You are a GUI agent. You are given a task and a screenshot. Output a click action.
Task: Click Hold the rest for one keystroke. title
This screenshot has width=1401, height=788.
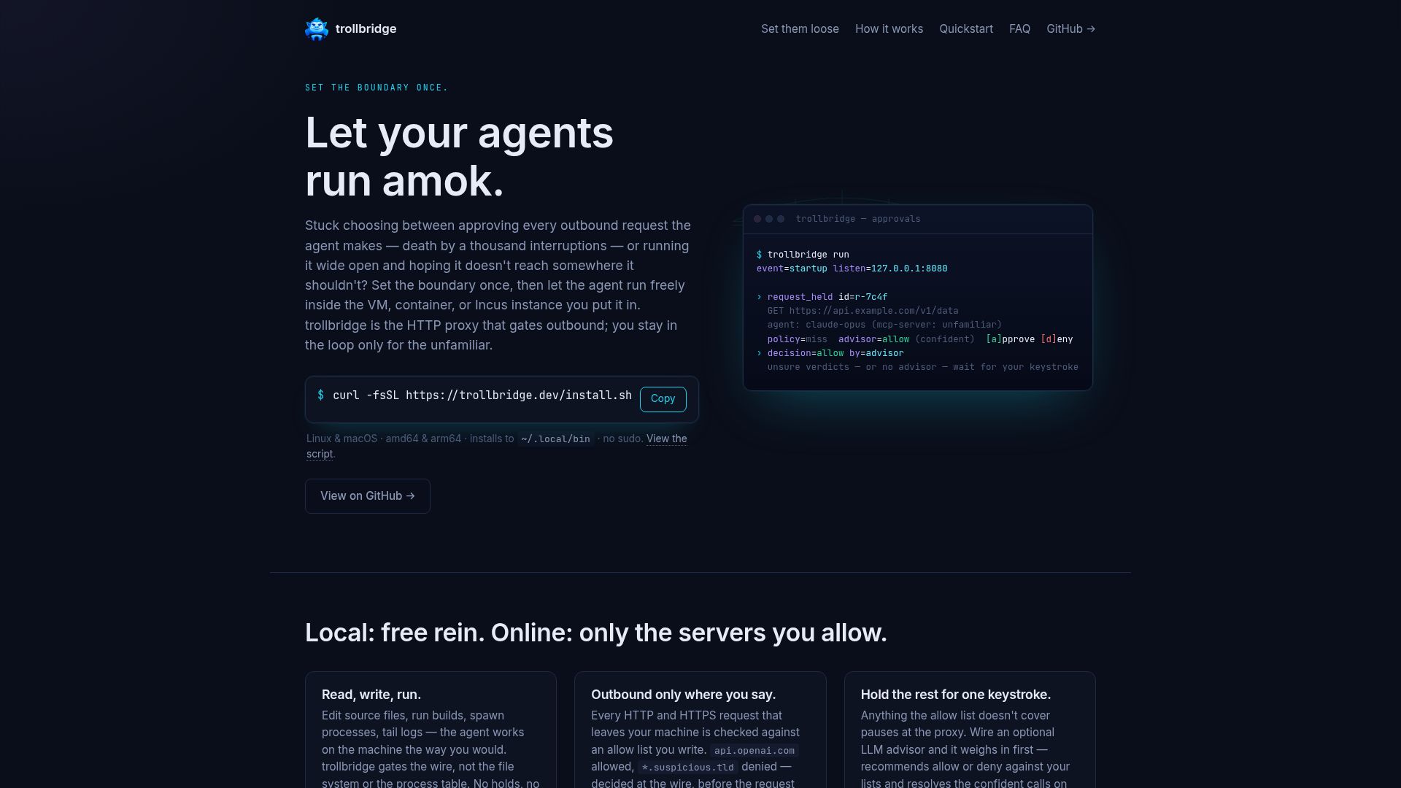click(x=955, y=695)
